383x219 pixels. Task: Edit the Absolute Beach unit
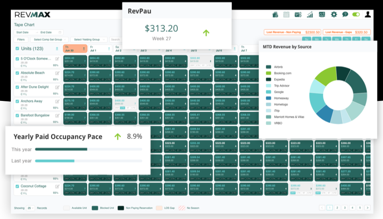(57, 73)
